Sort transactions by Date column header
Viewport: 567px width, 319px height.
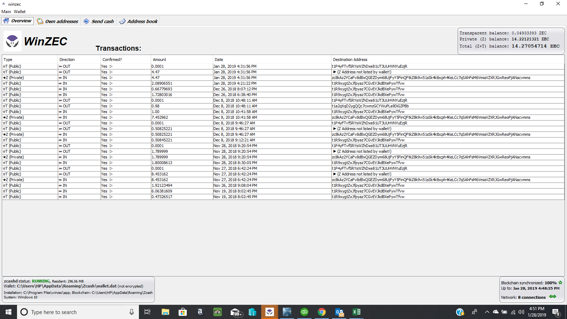pos(272,60)
